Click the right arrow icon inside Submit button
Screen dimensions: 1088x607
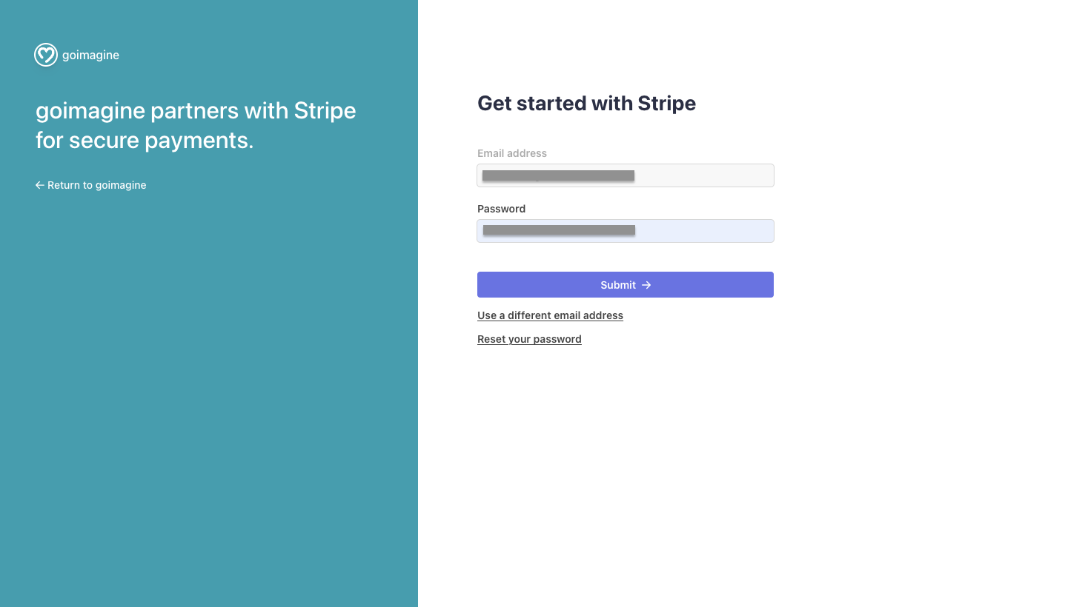click(646, 285)
